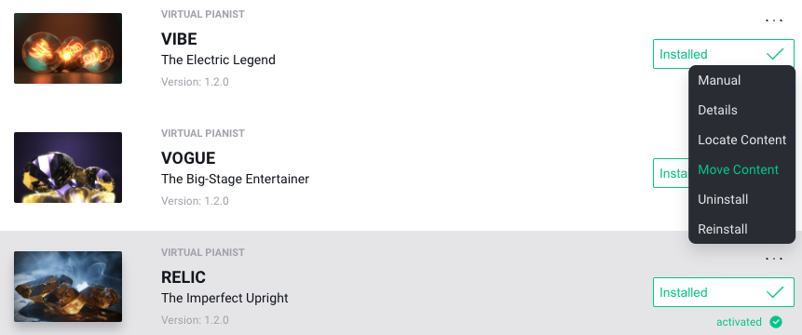
Task: Choose Reinstall from the context menu
Action: (x=722, y=228)
